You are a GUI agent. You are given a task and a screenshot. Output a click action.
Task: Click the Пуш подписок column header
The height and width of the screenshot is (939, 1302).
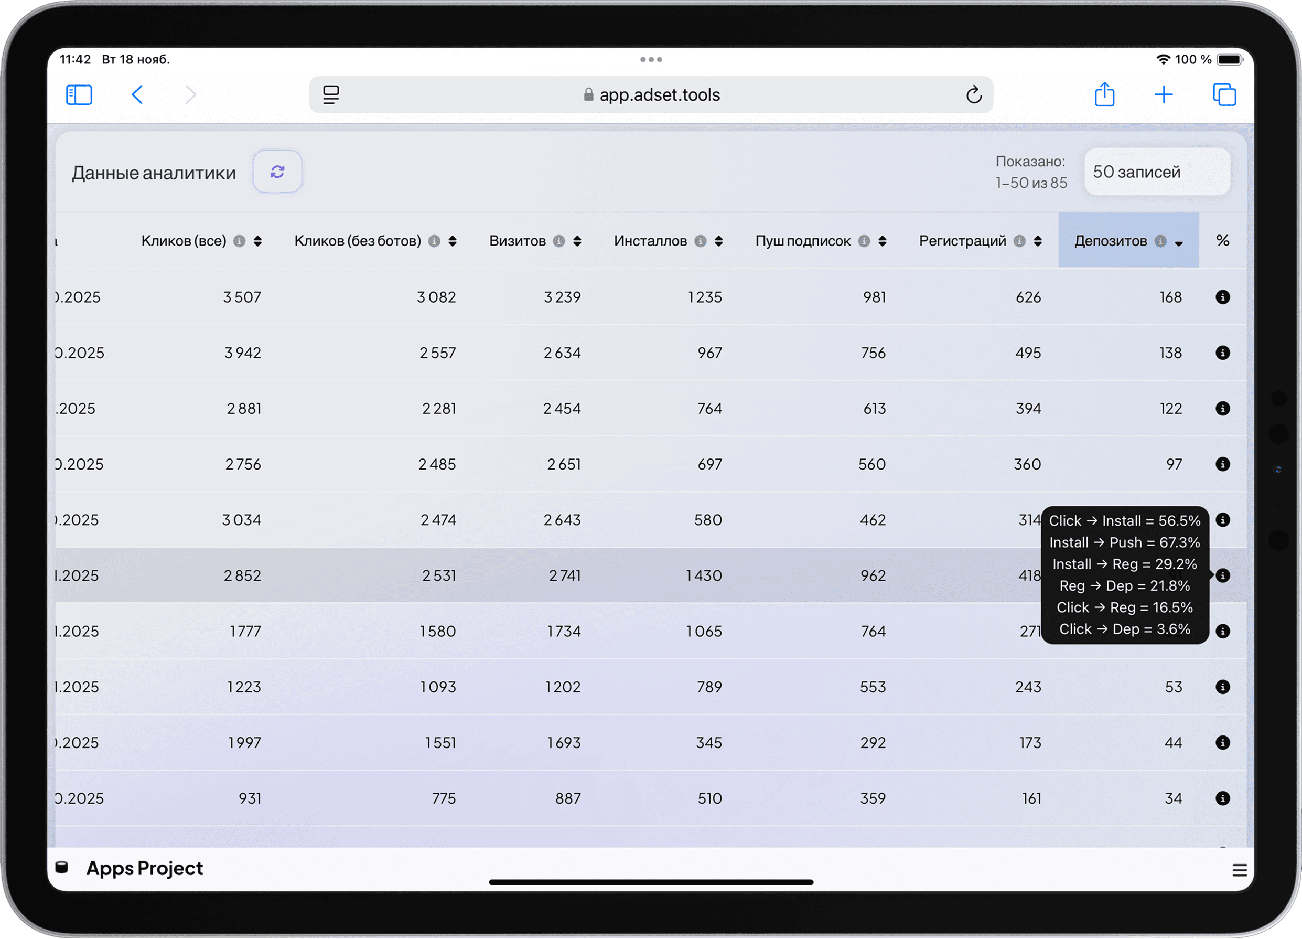click(803, 241)
